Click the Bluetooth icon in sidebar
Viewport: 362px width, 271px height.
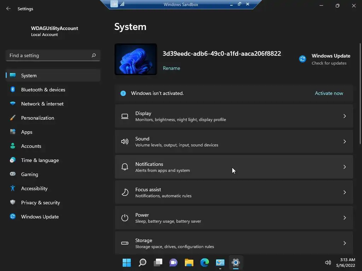click(13, 89)
